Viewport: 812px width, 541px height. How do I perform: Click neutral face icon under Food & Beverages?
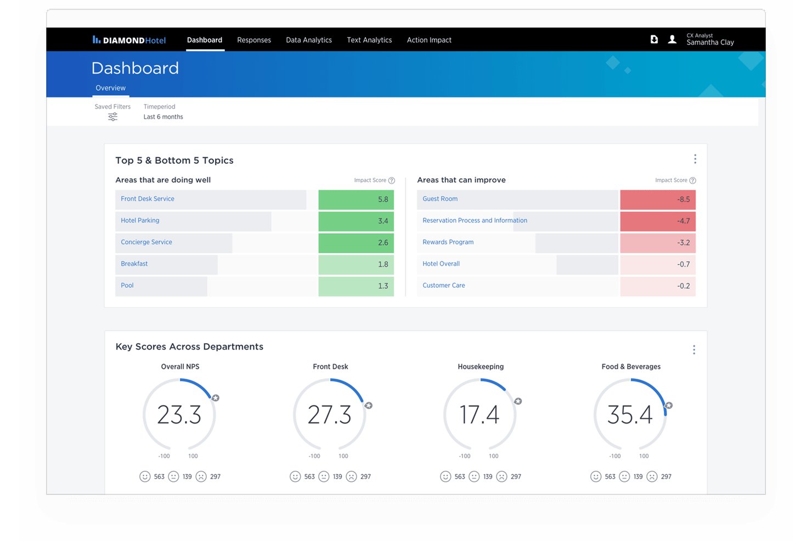624,476
